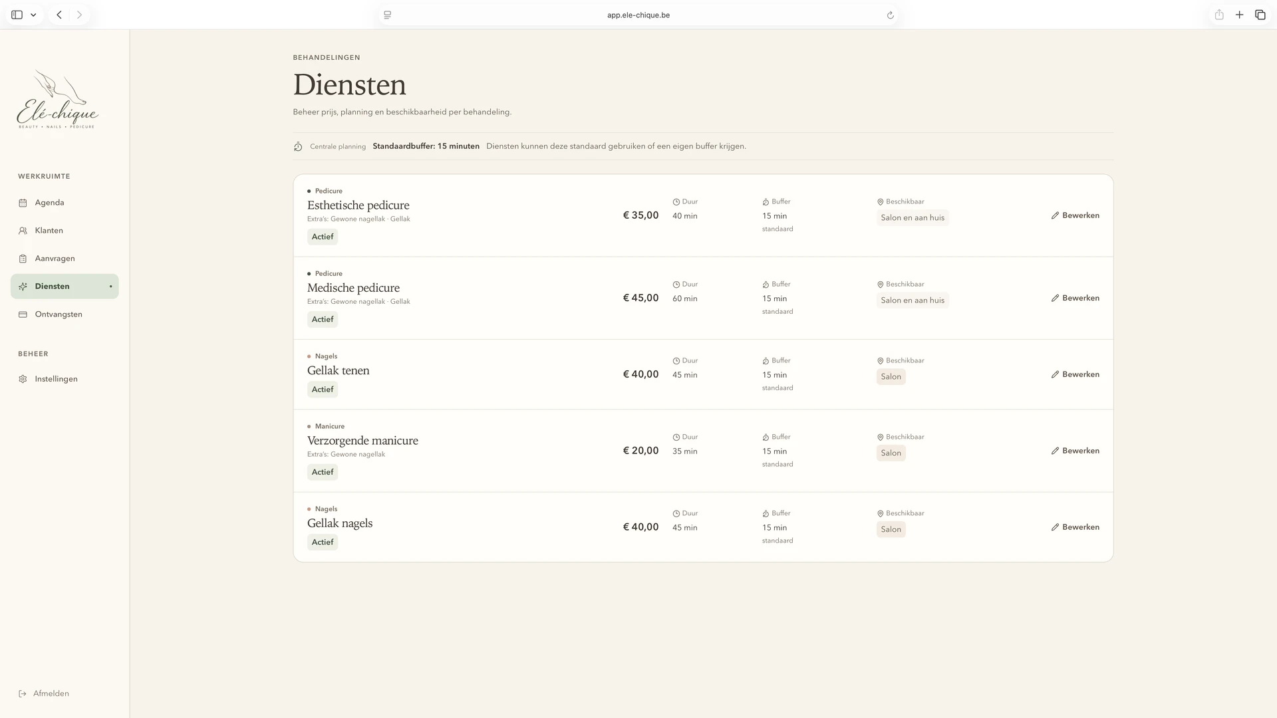1277x718 pixels.
Task: Click the Share icon in the toolbar
Action: pyautogui.click(x=1219, y=15)
